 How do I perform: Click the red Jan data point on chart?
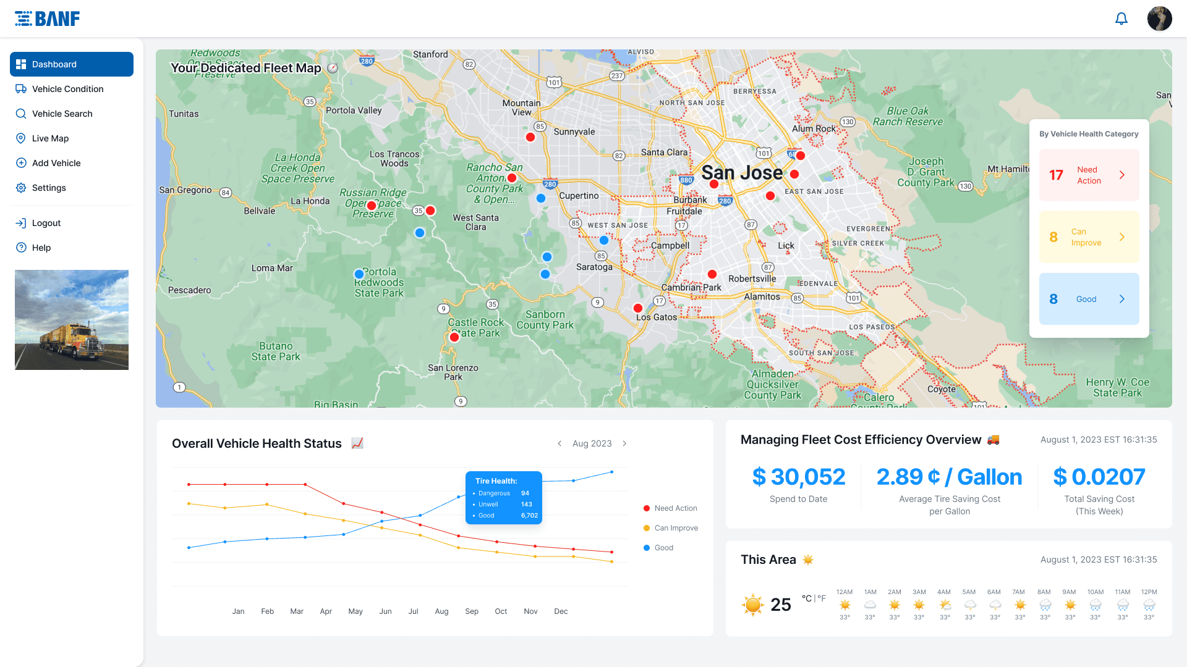189,484
